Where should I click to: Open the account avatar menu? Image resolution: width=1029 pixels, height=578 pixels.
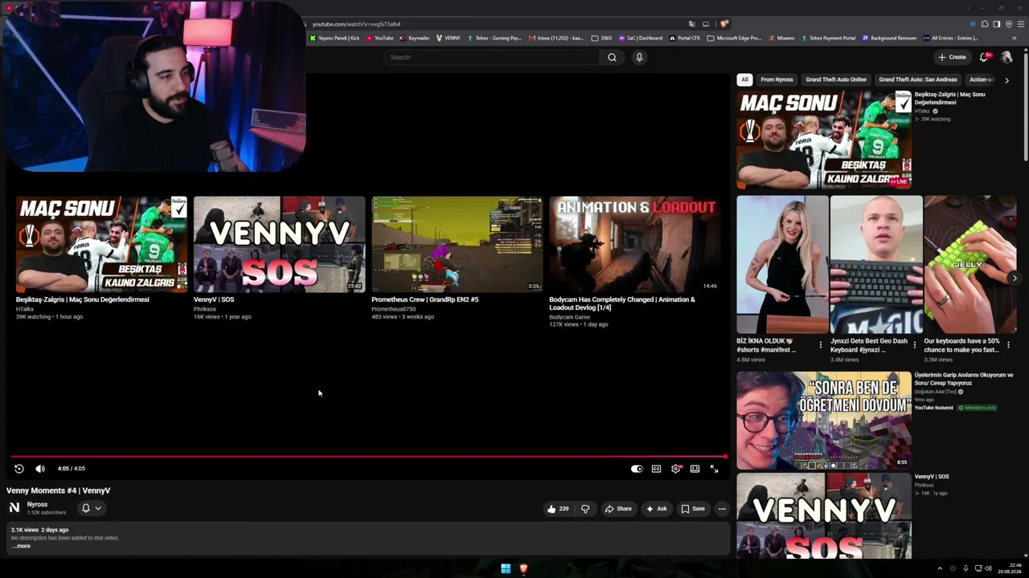[x=1006, y=57]
